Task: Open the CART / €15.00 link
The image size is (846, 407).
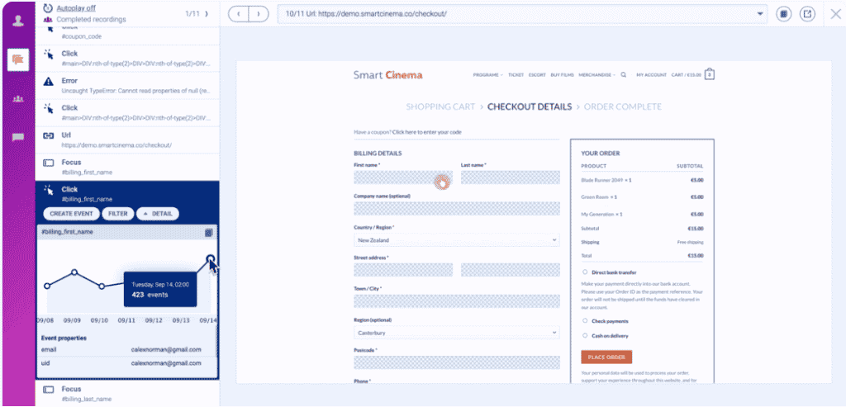Action: click(x=687, y=75)
